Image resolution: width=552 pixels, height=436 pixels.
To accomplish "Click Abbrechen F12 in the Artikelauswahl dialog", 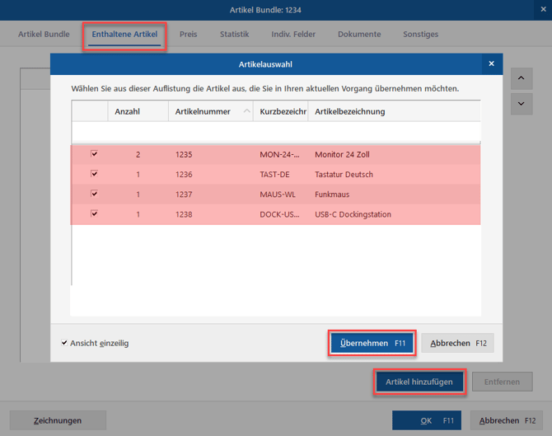I will click(457, 343).
